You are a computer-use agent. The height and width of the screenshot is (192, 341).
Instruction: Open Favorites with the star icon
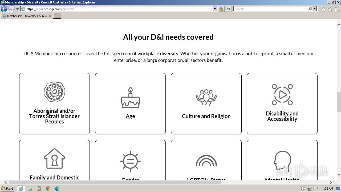pos(330,9)
